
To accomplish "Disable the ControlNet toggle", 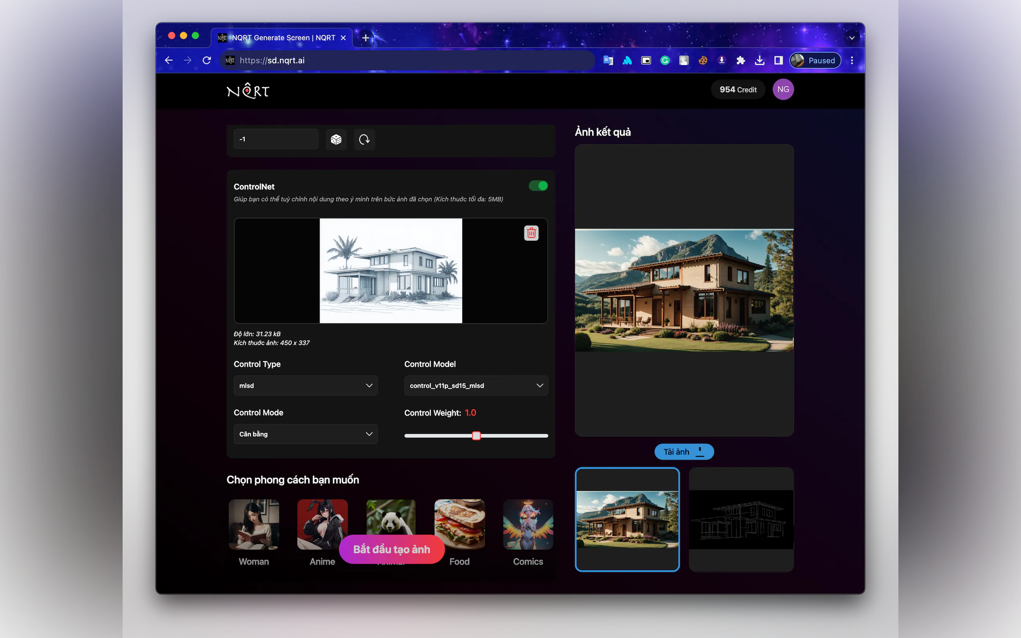I will point(538,186).
